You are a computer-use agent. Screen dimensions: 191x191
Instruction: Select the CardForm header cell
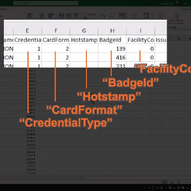(56, 40)
